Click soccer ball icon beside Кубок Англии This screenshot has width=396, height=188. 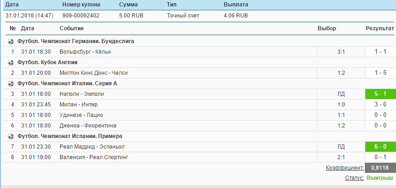[11, 62]
